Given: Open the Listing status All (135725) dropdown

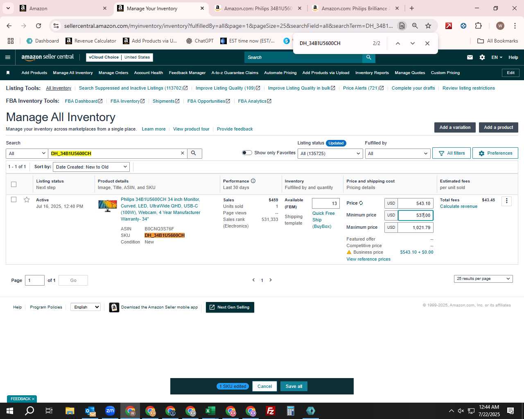Looking at the screenshot, I should pos(330,153).
